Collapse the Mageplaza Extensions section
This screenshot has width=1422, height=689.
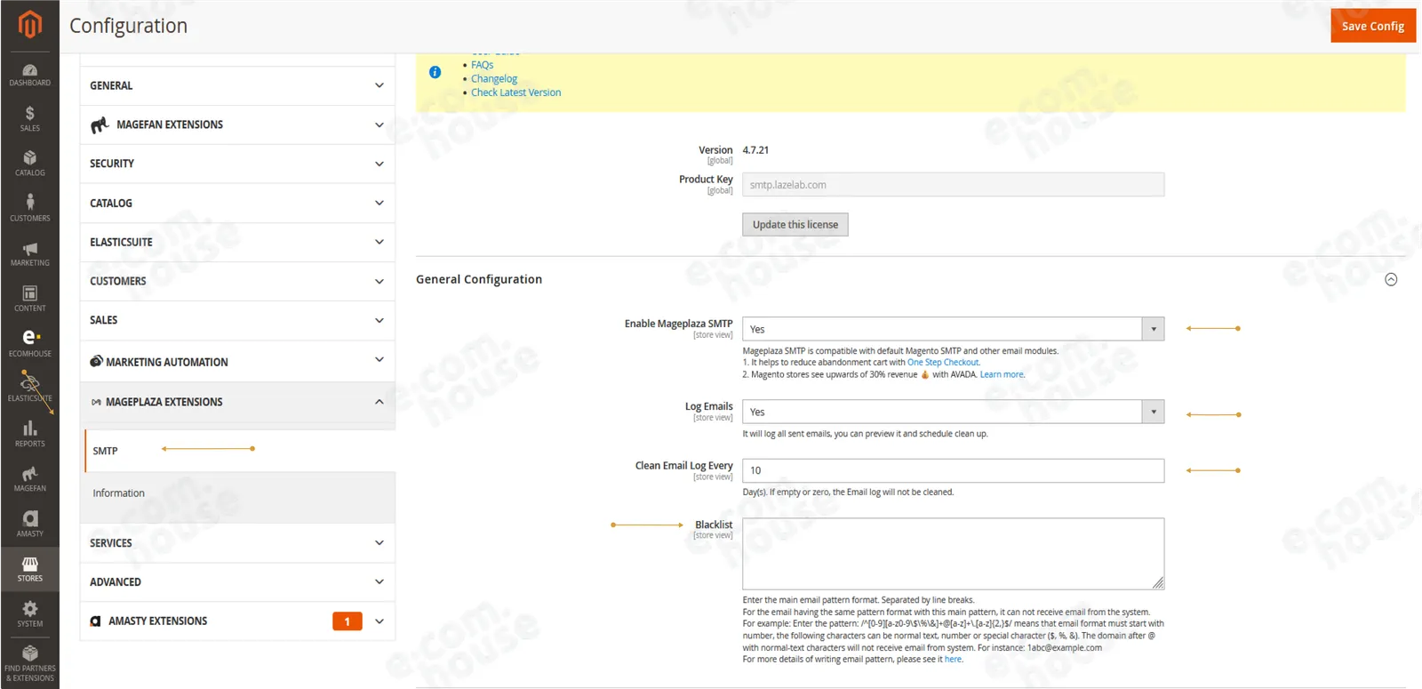237,402
